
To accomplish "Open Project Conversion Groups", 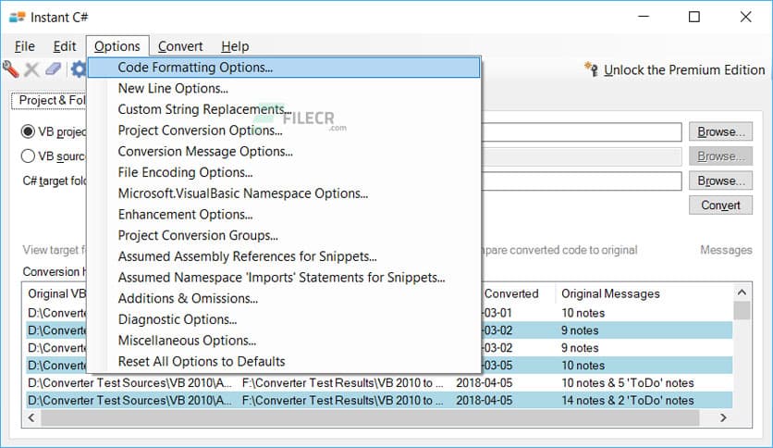I will [284, 235].
